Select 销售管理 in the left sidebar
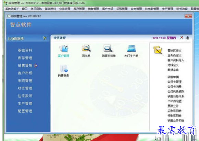The width and height of the screenshot is (199, 141). [25, 66]
